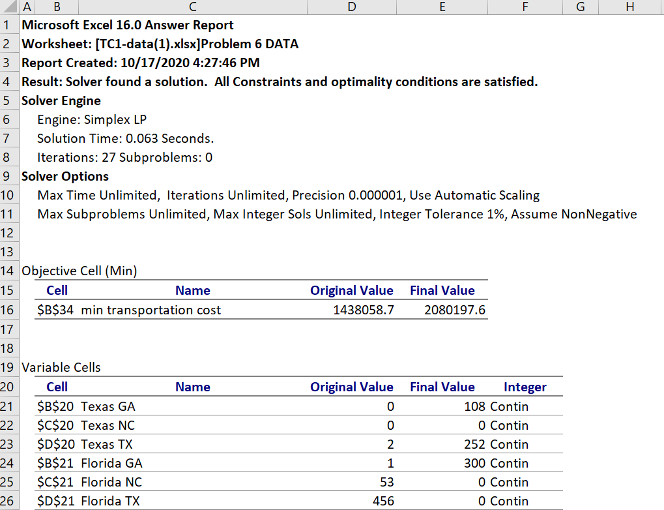Select row 16 header
Image resolution: width=664 pixels, height=510 pixels.
point(8,310)
